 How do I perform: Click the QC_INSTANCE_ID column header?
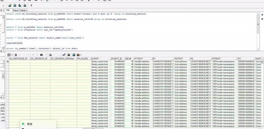pyautogui.click(x=19, y=59)
